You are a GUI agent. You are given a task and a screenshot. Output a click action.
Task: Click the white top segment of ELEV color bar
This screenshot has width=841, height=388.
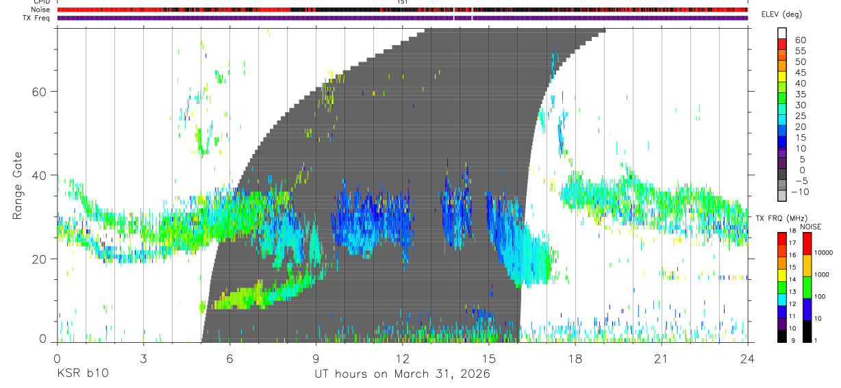click(782, 34)
